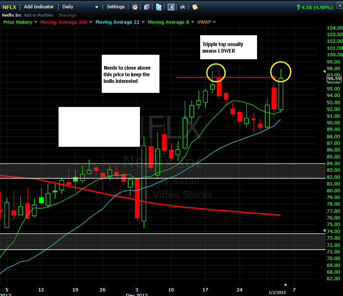Expand the Moving Average 8 dropdown arrow

[x=193, y=22]
